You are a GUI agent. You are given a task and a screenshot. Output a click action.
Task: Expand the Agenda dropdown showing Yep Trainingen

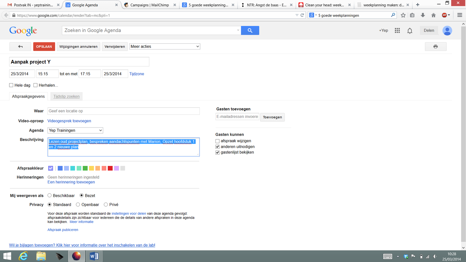click(x=75, y=130)
